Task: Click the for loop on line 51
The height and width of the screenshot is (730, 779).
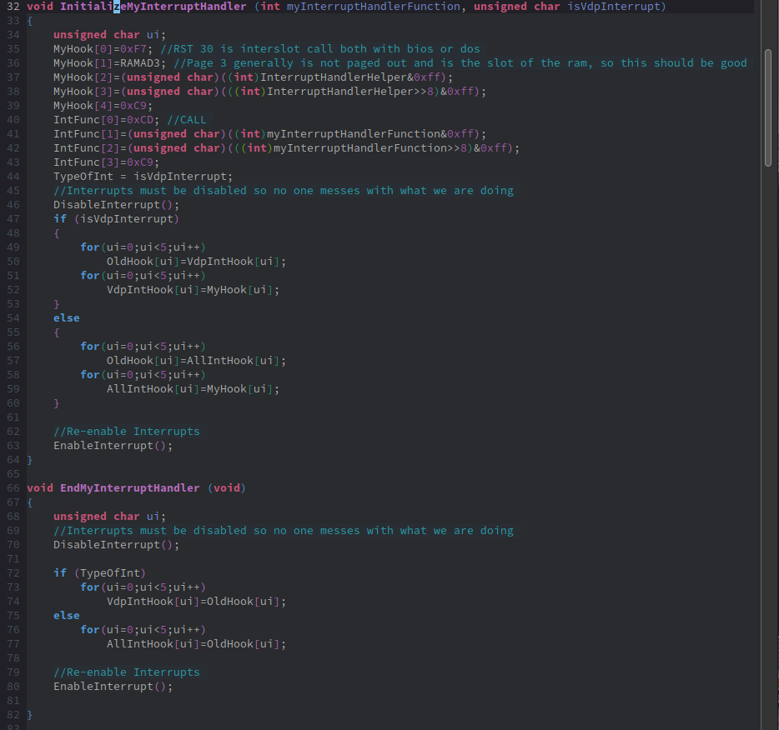Action: (x=143, y=276)
